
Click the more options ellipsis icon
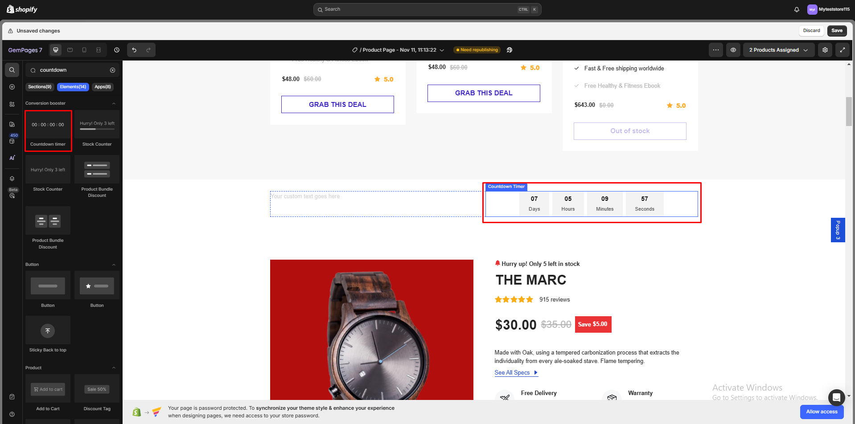point(716,50)
